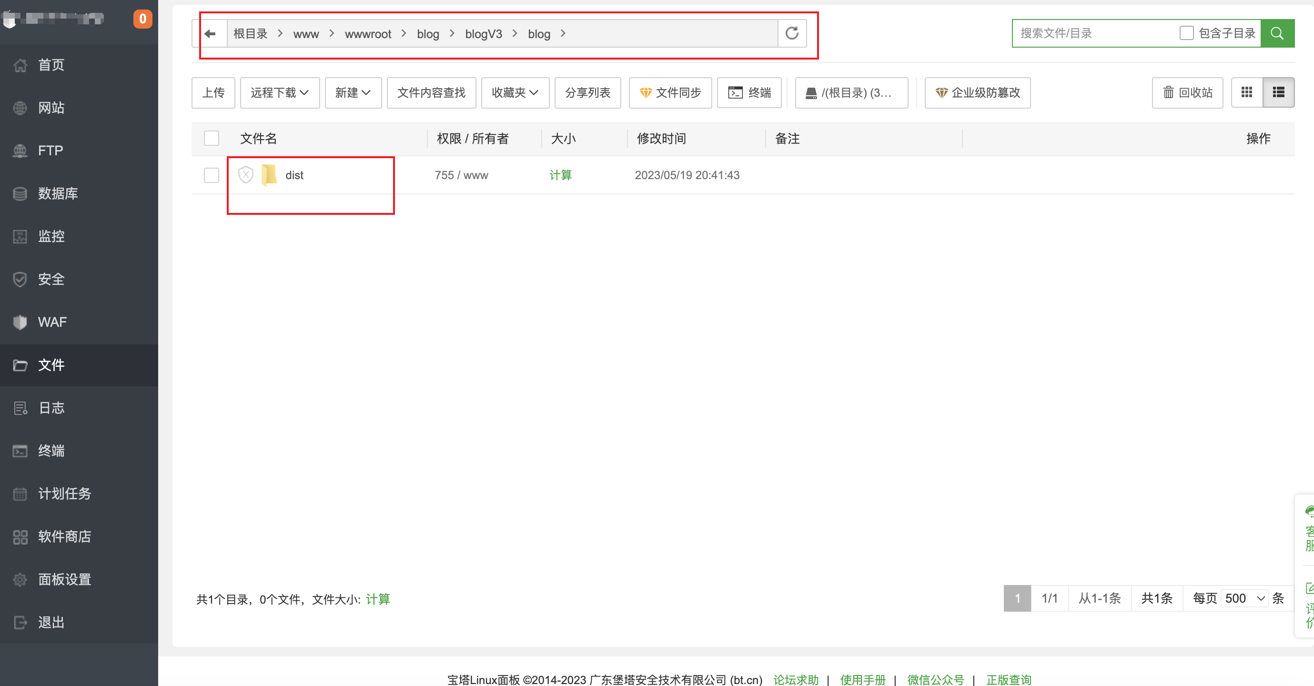Open 收藏夹 favorites dropdown

pos(515,93)
